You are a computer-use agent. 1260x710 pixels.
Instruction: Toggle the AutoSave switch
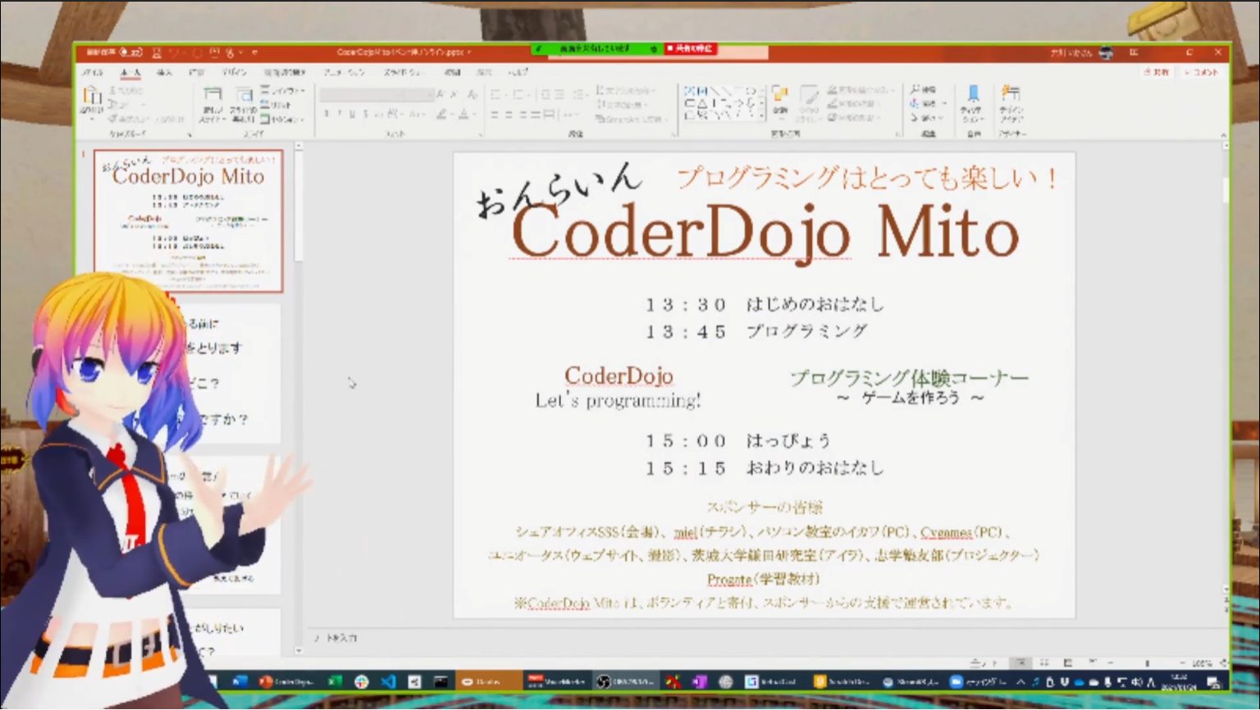pyautogui.click(x=131, y=52)
